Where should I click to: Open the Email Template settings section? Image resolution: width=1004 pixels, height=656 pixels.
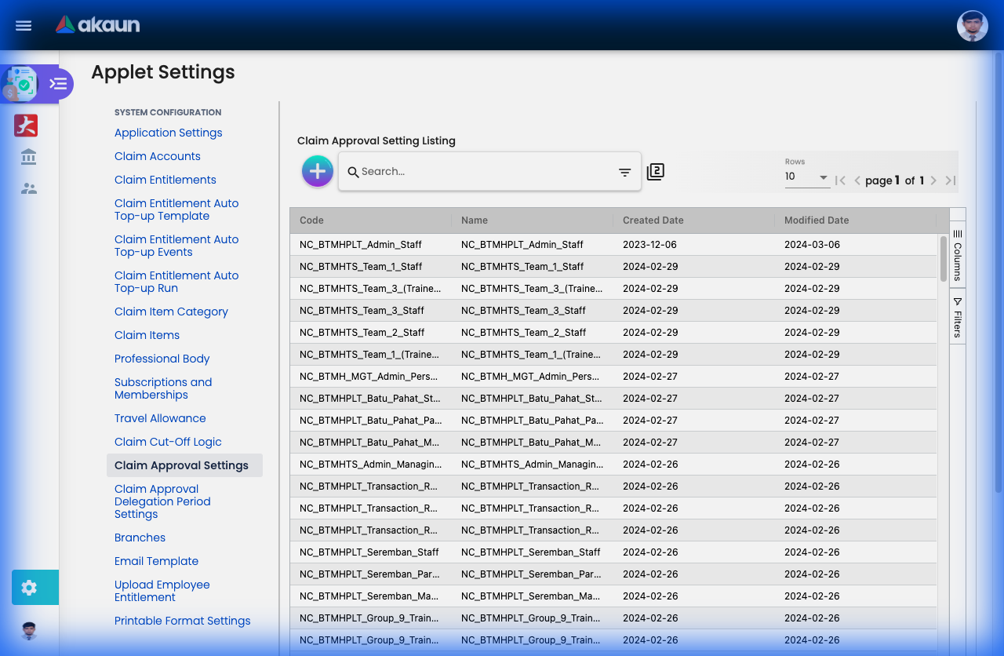click(x=156, y=561)
